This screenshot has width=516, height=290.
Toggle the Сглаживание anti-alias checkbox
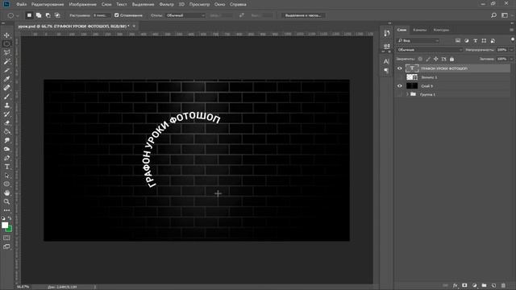pos(116,15)
